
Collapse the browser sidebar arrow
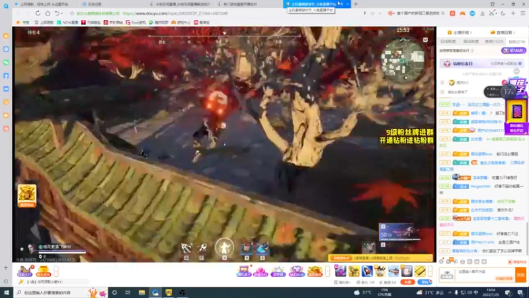pyautogui.click(x=6, y=281)
